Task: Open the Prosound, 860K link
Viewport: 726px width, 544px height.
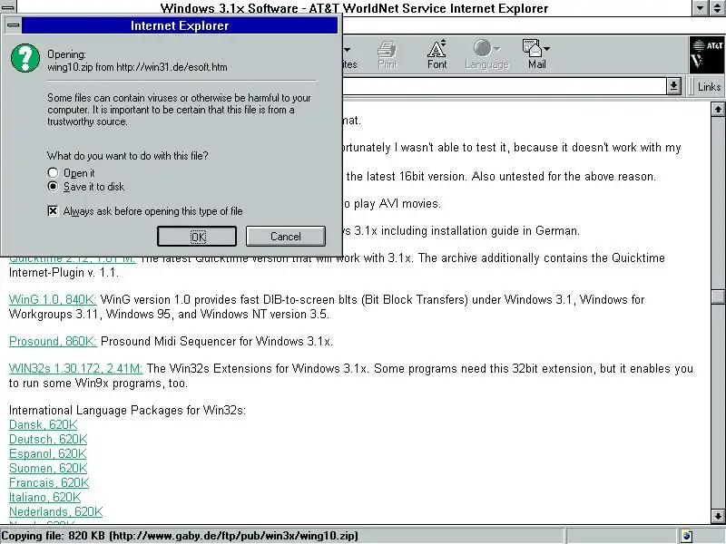Action: pos(53,341)
